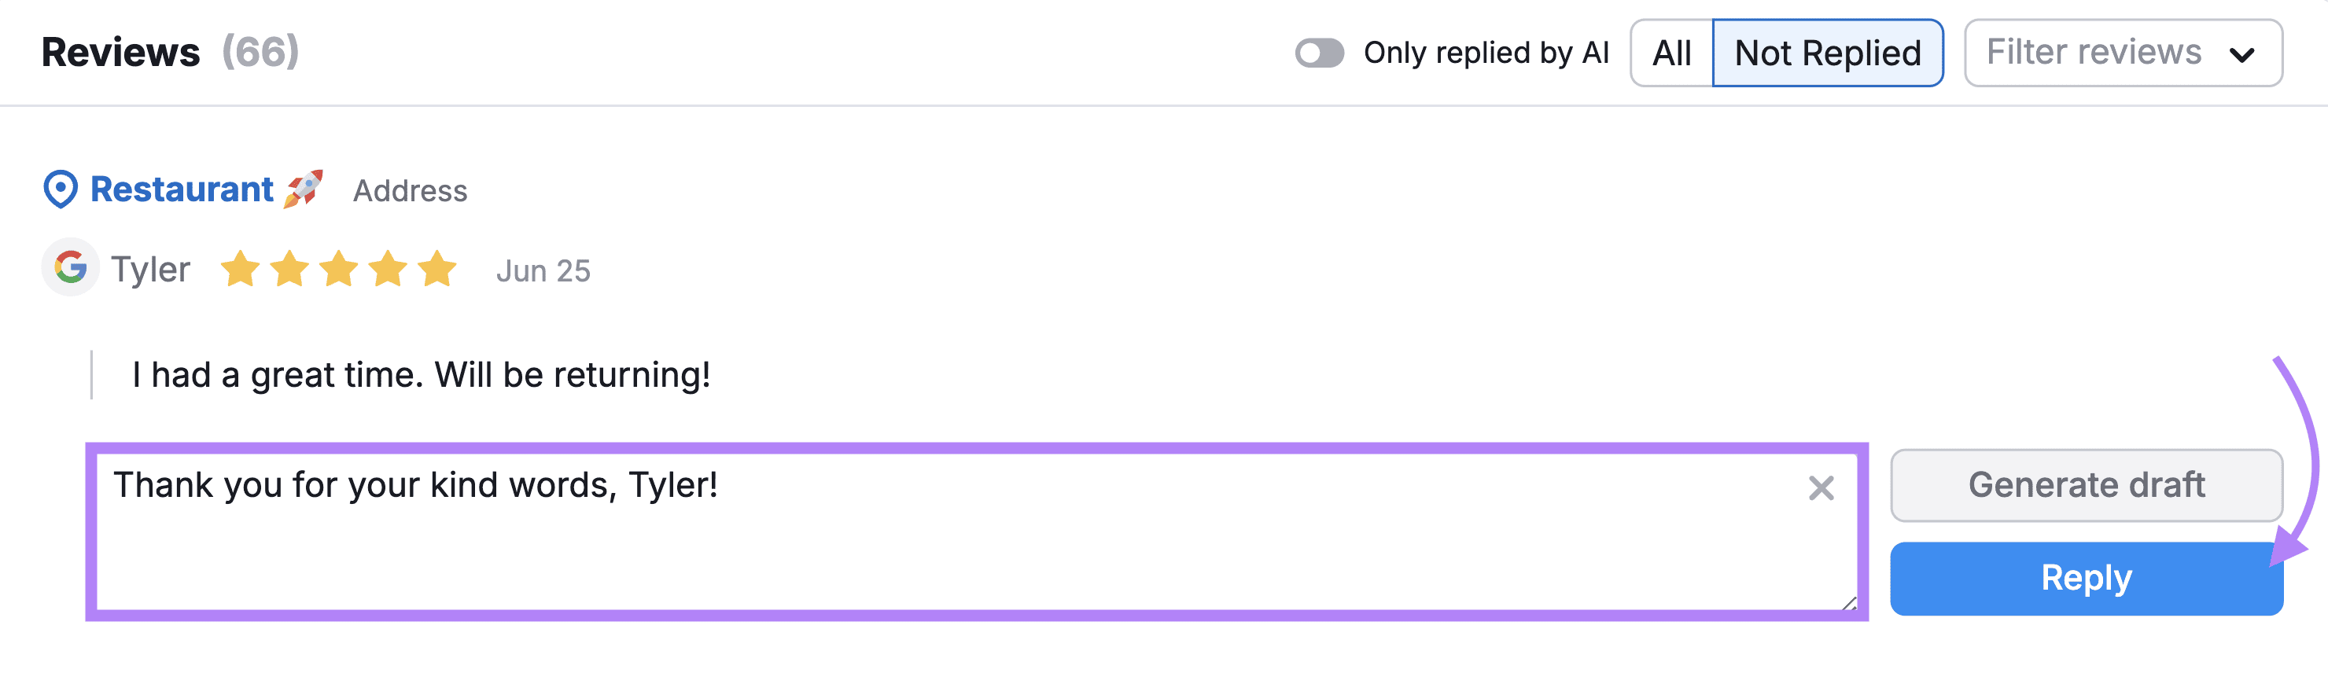The image size is (2328, 673).
Task: Click the third star in the review rating
Action: [x=339, y=268]
